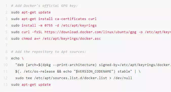Click 'stable' on line 11
Viewport: 171px width, 92px height.
click(124, 72)
